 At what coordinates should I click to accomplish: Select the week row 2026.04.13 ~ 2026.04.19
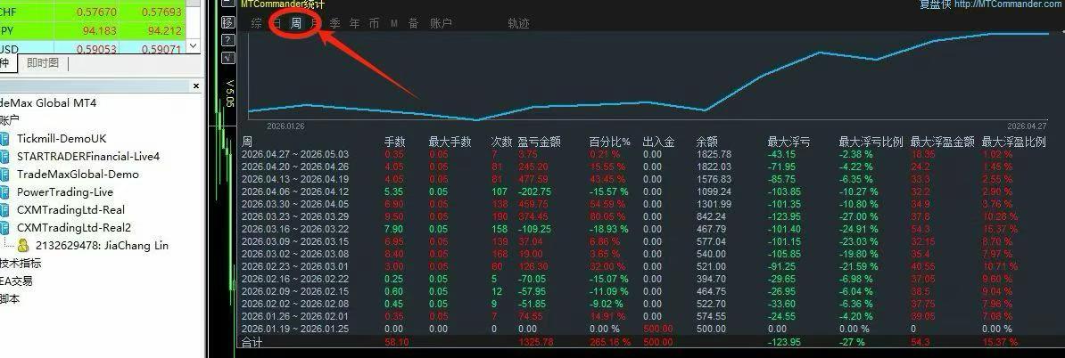[643, 180]
